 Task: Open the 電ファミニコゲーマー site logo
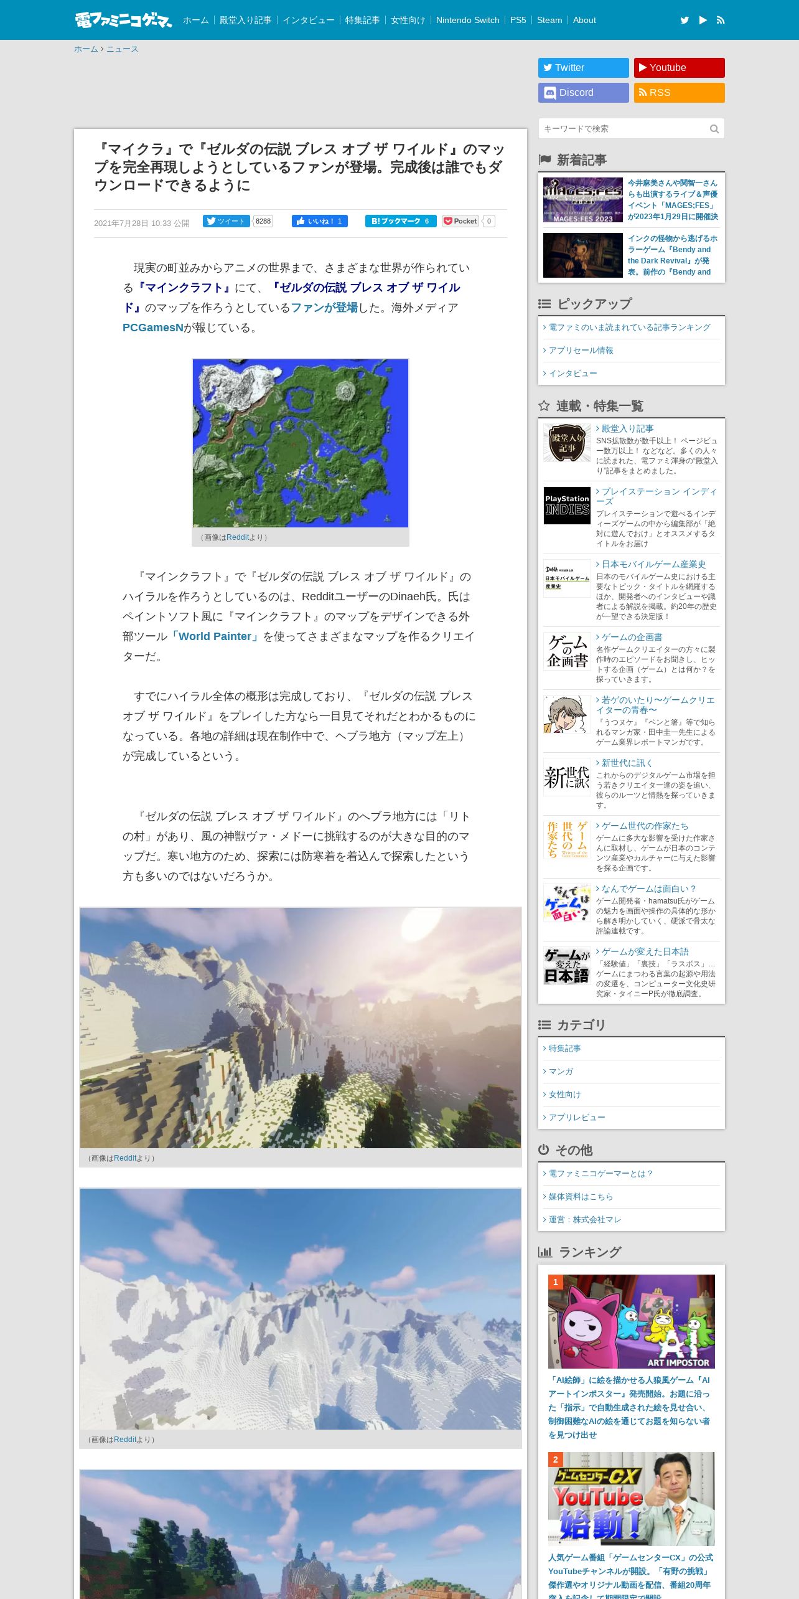tap(123, 20)
